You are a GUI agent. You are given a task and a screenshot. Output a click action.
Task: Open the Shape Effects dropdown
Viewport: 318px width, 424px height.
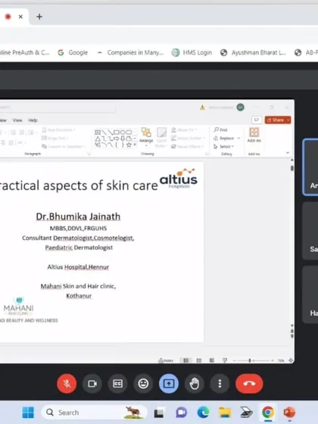[x=187, y=147]
